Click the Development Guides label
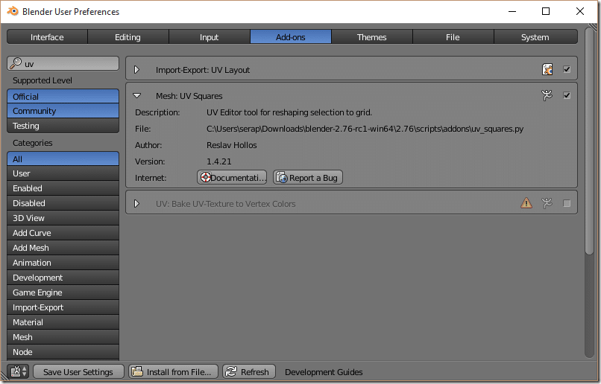Viewport: 601px width, 384px height. [324, 372]
